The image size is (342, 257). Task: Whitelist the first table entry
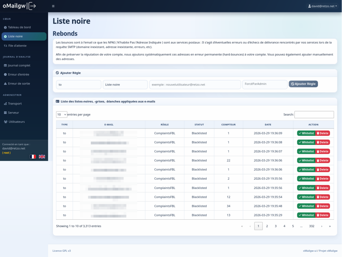coord(306,133)
